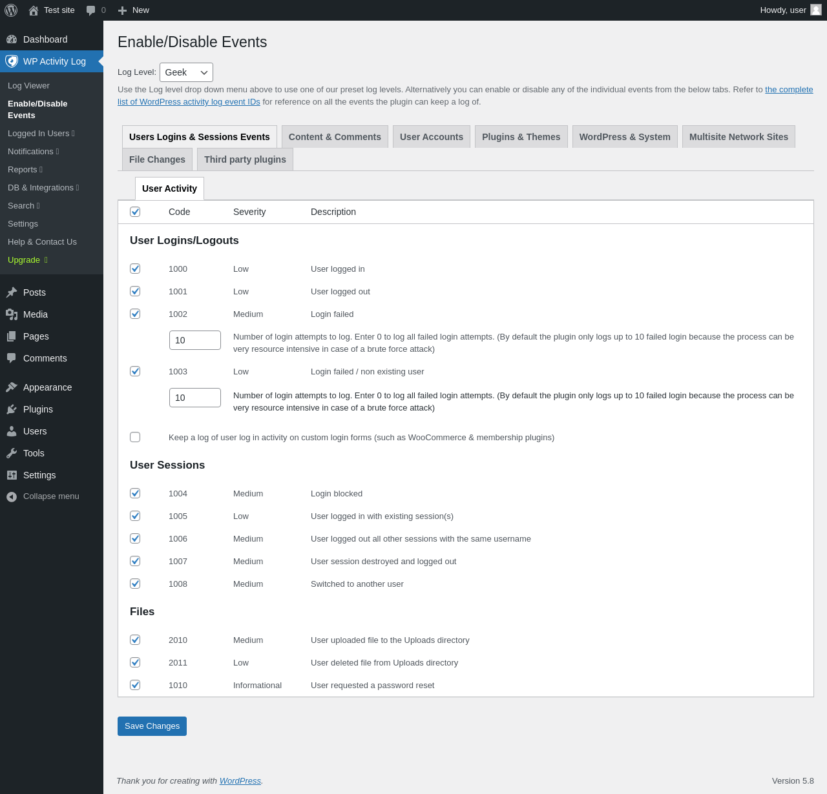Open the complete list of event IDs link
The width and height of the screenshot is (827, 794).
coord(788,90)
